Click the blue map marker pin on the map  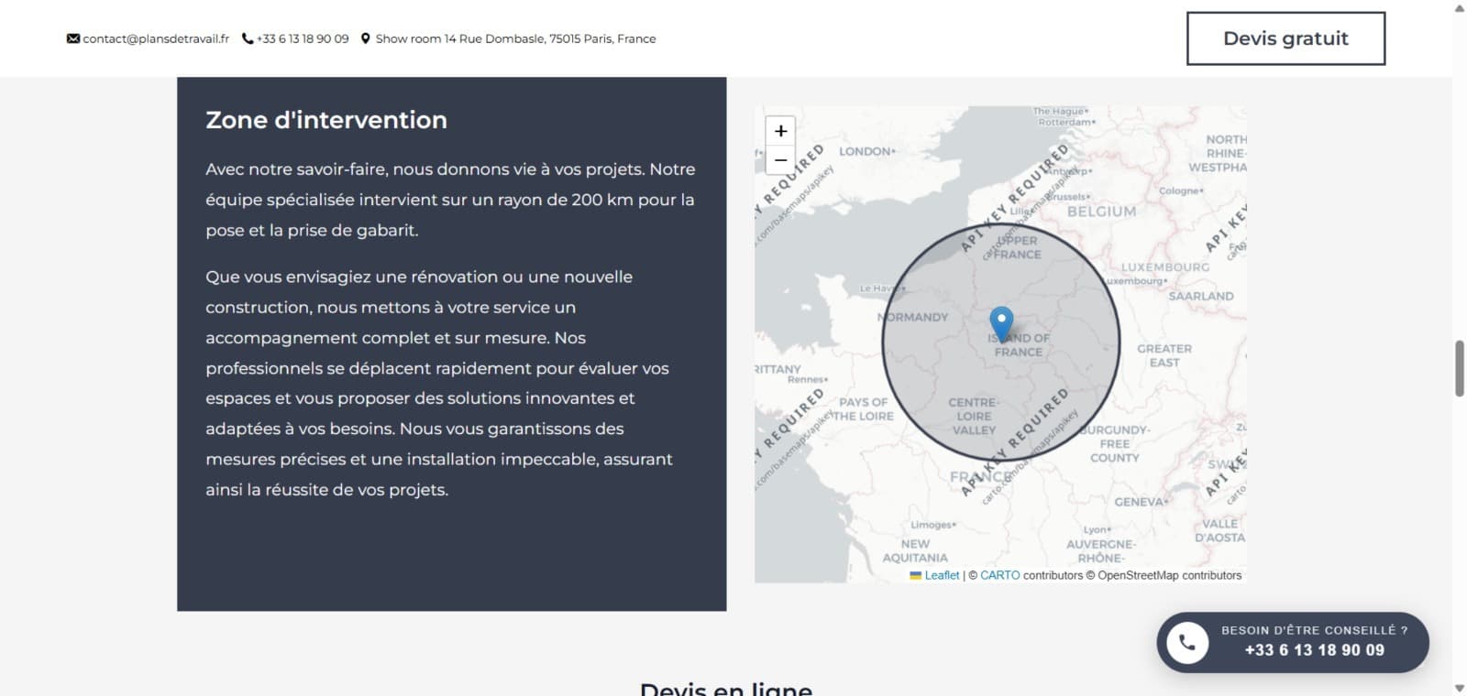coord(1001,325)
